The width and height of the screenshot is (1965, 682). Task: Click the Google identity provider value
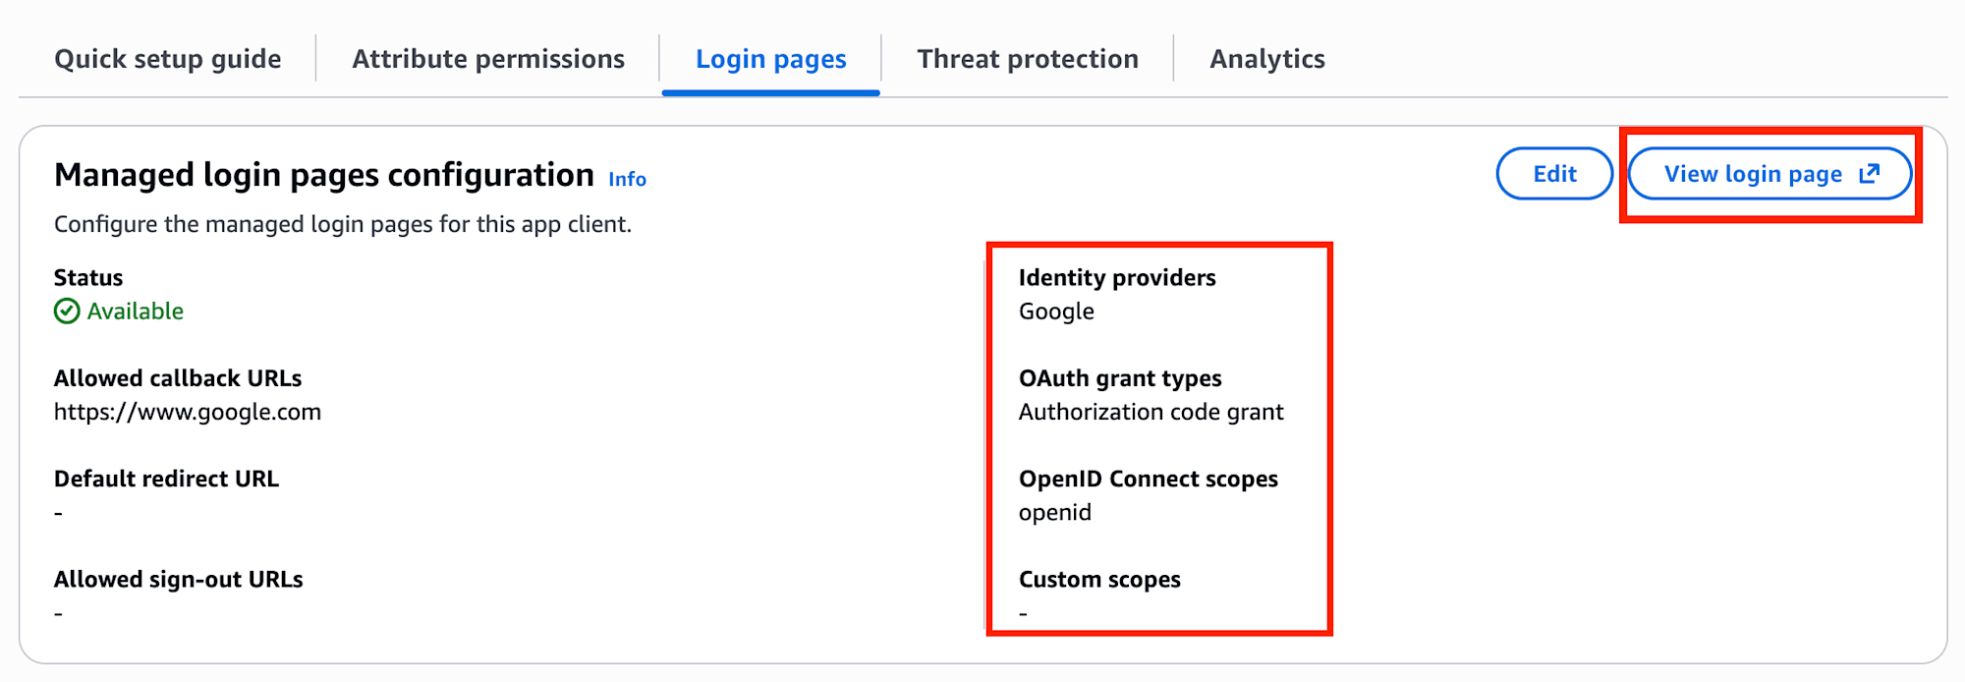point(1056,312)
